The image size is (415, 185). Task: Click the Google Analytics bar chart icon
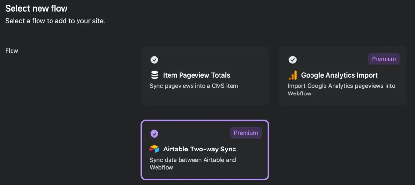click(x=292, y=75)
